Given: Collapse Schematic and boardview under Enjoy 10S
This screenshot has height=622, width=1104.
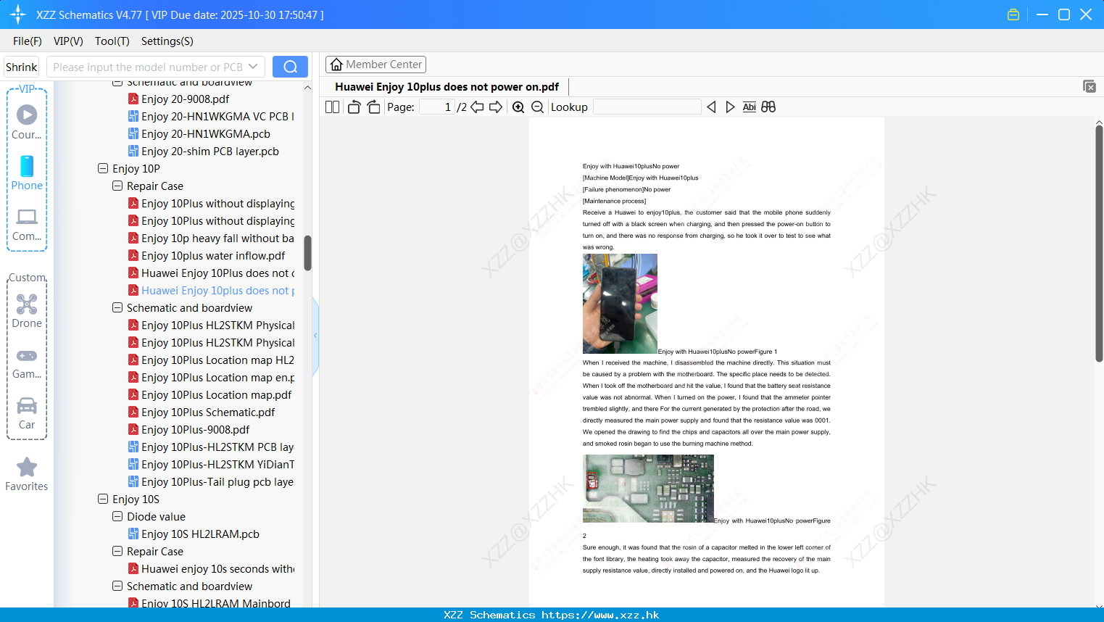Looking at the screenshot, I should click(x=117, y=586).
